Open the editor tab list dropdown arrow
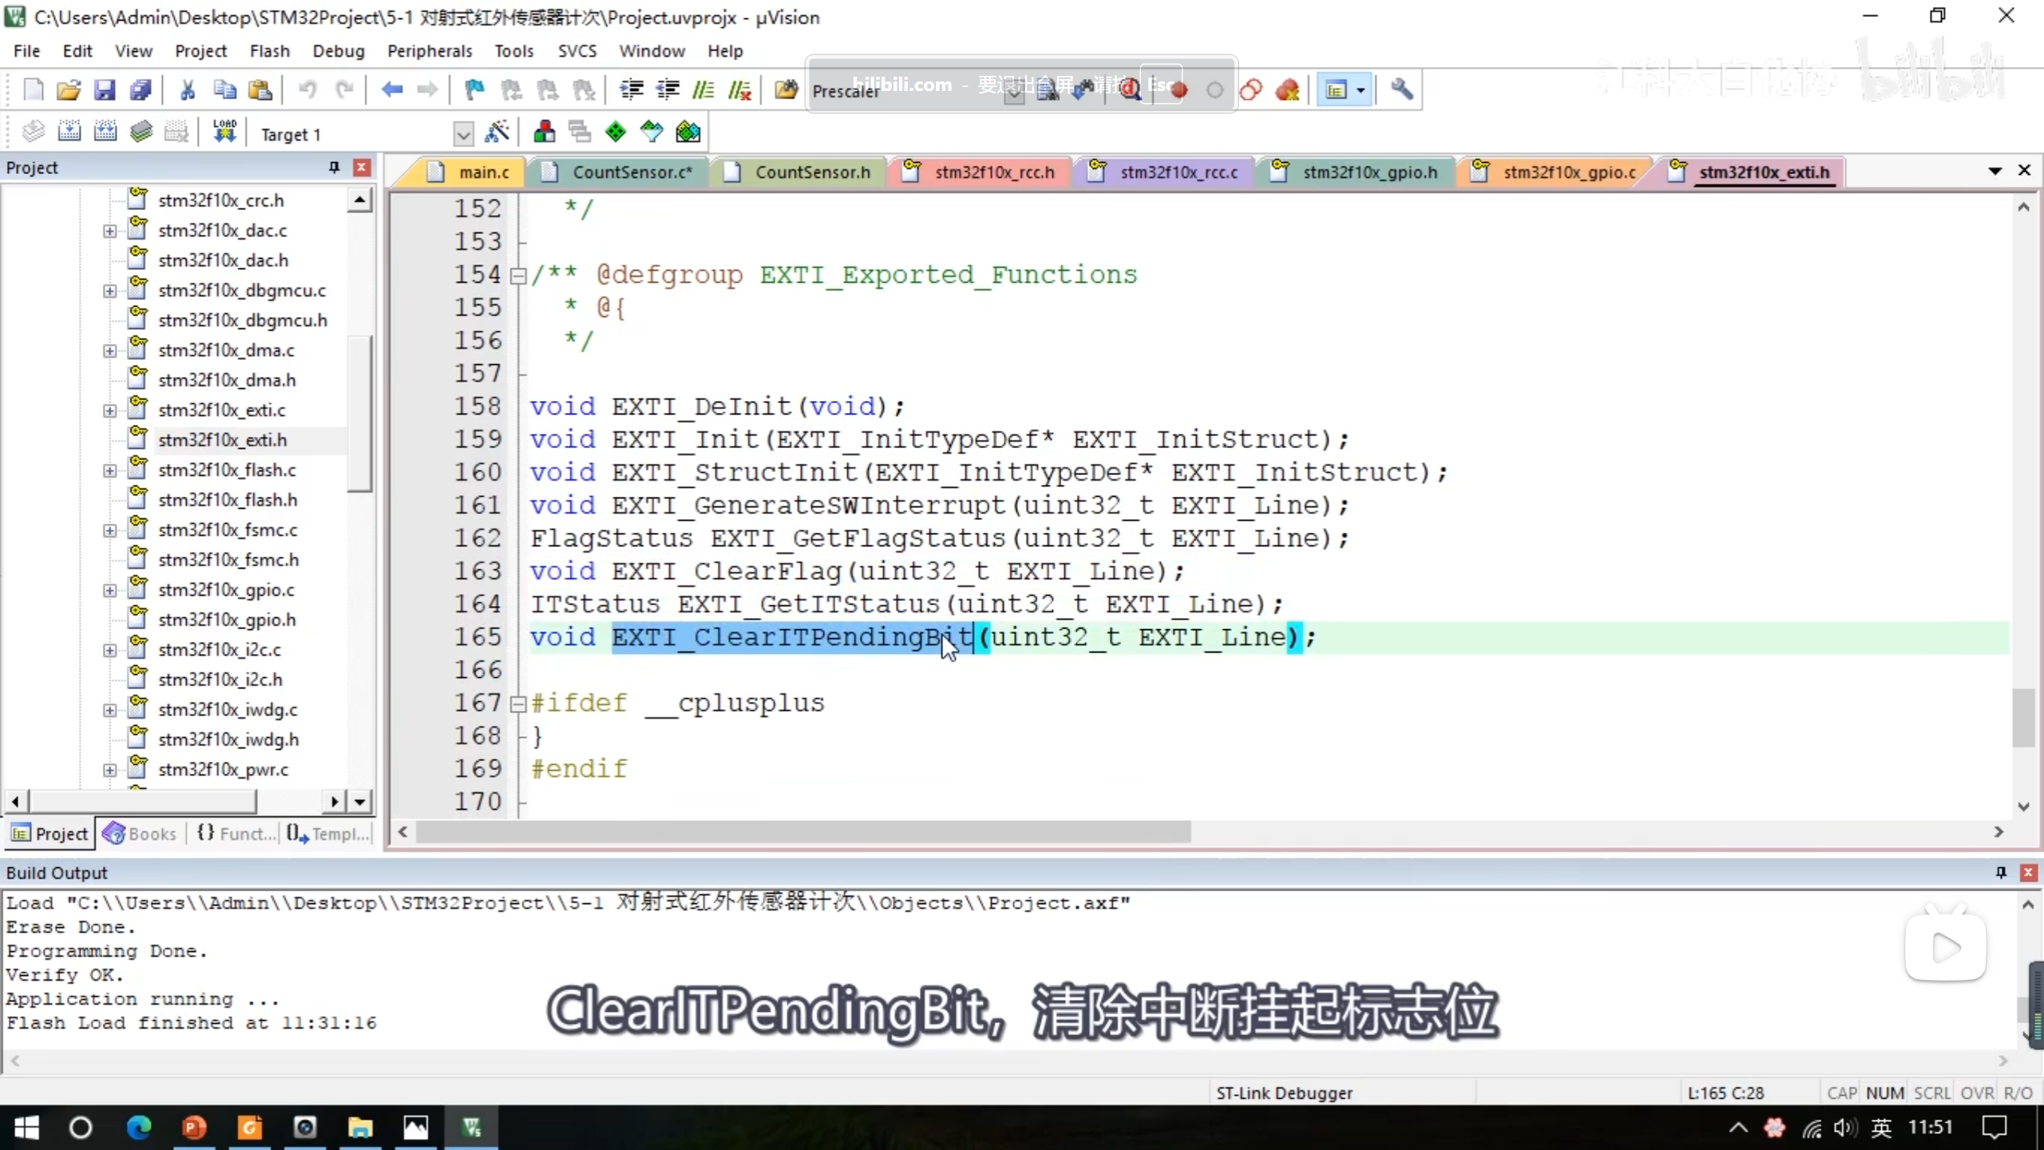 click(1994, 171)
